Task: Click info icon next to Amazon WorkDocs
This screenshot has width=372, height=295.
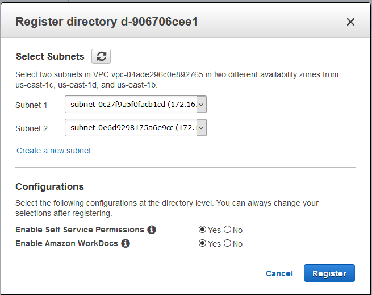Action: tap(126, 243)
